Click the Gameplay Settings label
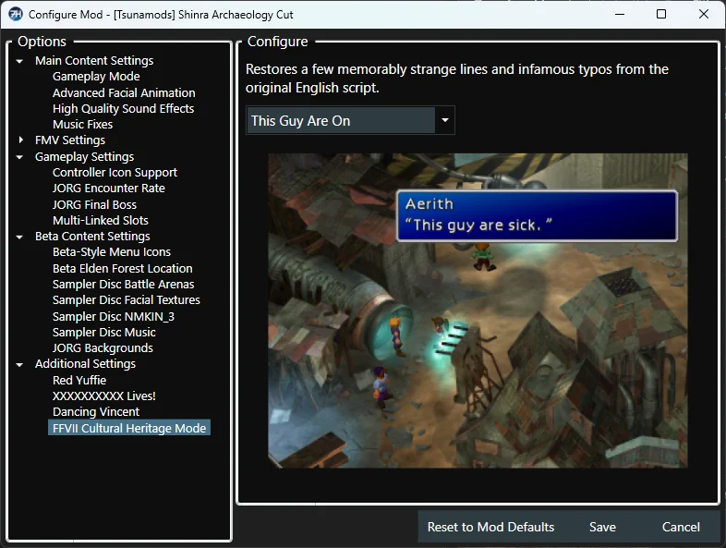 pyautogui.click(x=84, y=156)
